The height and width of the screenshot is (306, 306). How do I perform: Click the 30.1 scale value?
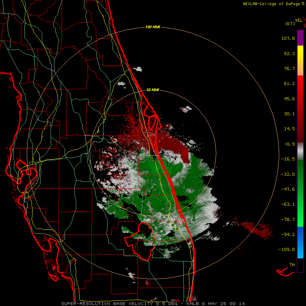tap(289, 114)
